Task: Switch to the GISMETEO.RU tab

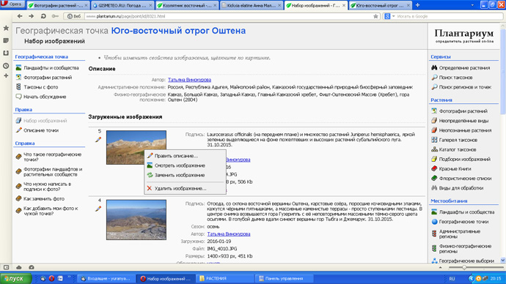Action: pyautogui.click(x=122, y=5)
